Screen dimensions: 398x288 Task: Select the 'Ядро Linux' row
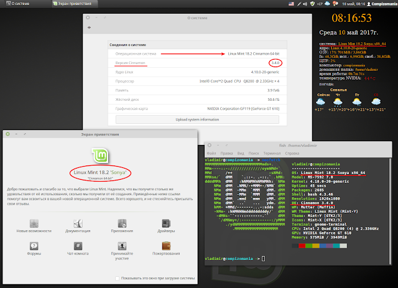pyautogui.click(x=197, y=72)
